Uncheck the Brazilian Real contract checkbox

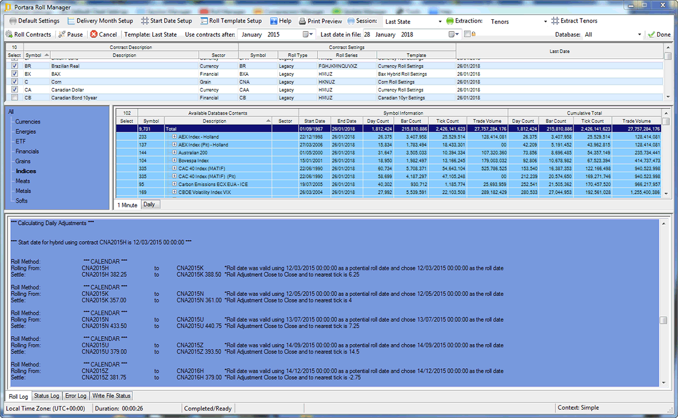click(15, 66)
